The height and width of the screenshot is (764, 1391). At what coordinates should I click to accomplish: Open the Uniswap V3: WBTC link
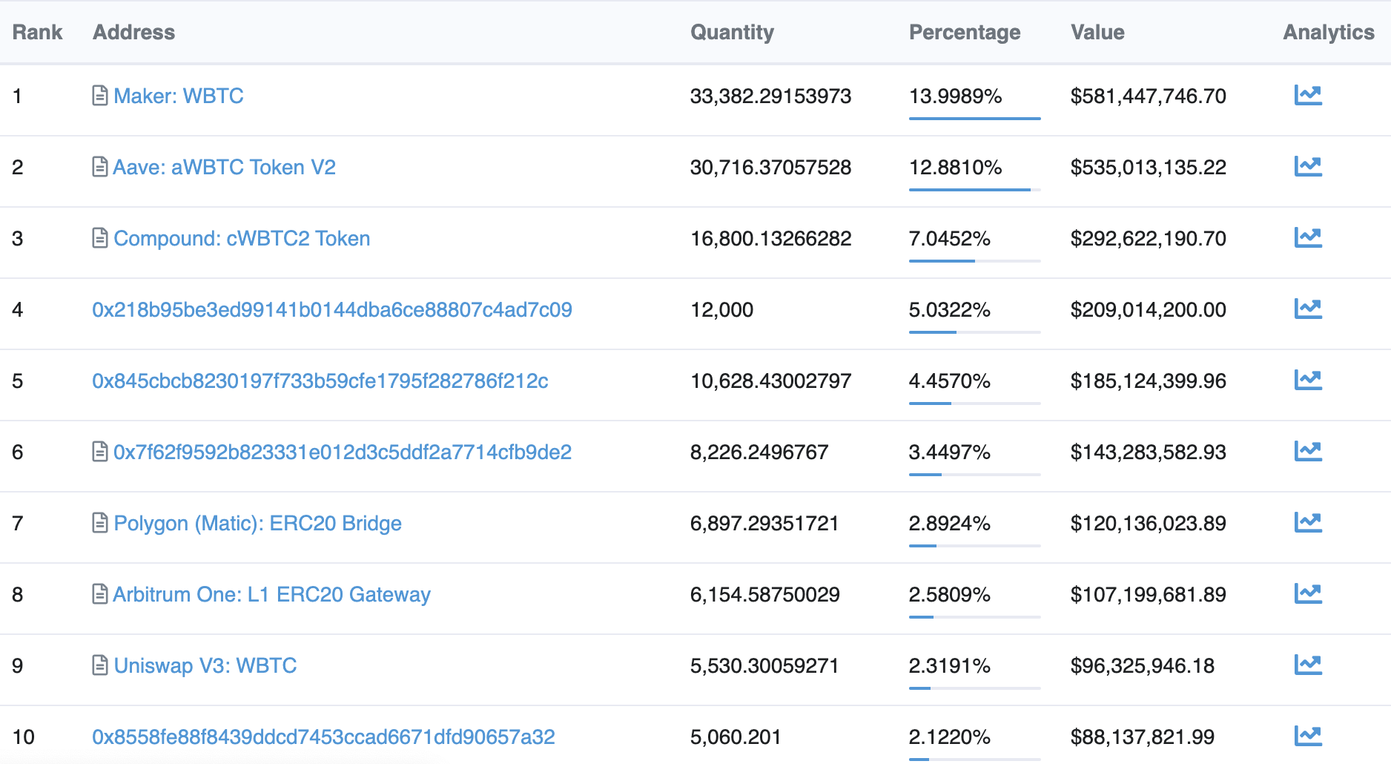[x=205, y=665]
